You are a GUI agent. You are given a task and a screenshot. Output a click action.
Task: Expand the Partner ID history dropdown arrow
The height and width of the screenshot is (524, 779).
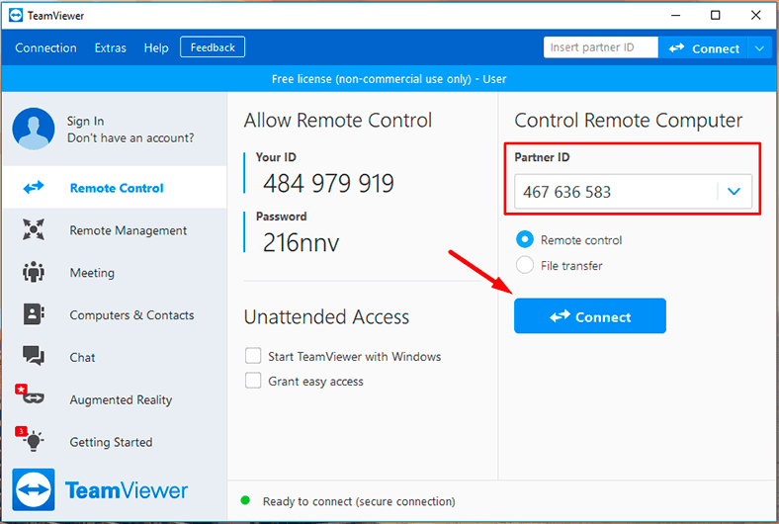click(734, 191)
